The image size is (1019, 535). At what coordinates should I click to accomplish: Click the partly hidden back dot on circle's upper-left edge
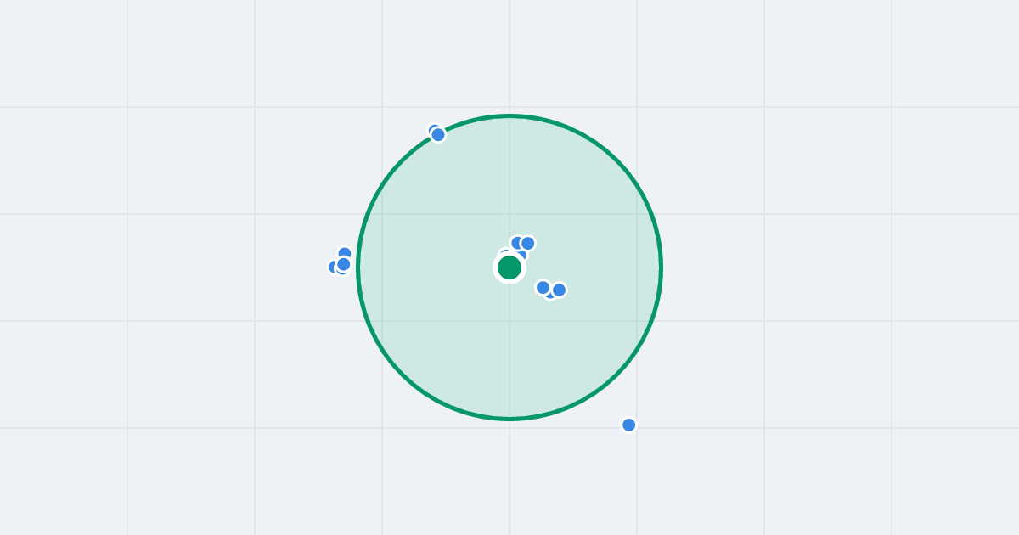[432, 129]
